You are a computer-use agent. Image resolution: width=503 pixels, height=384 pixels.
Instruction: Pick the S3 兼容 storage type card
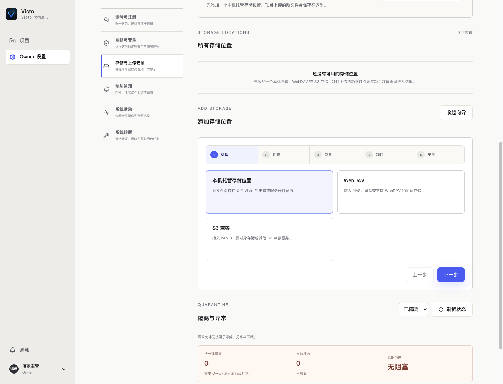(x=269, y=239)
